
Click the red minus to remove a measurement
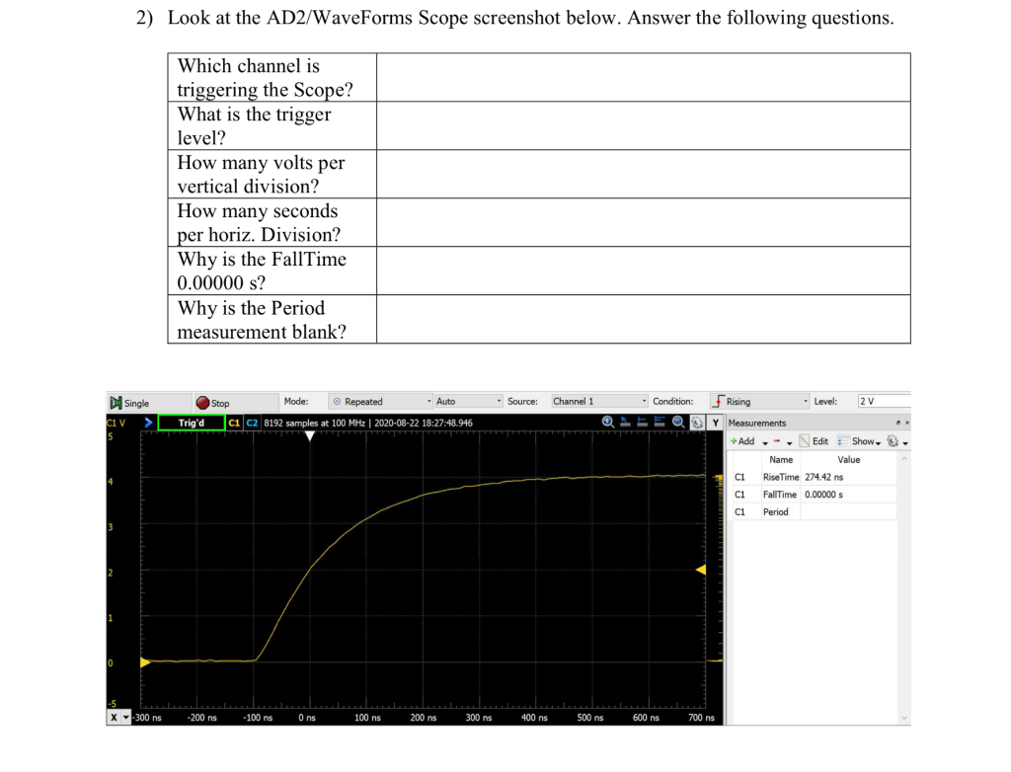click(777, 441)
